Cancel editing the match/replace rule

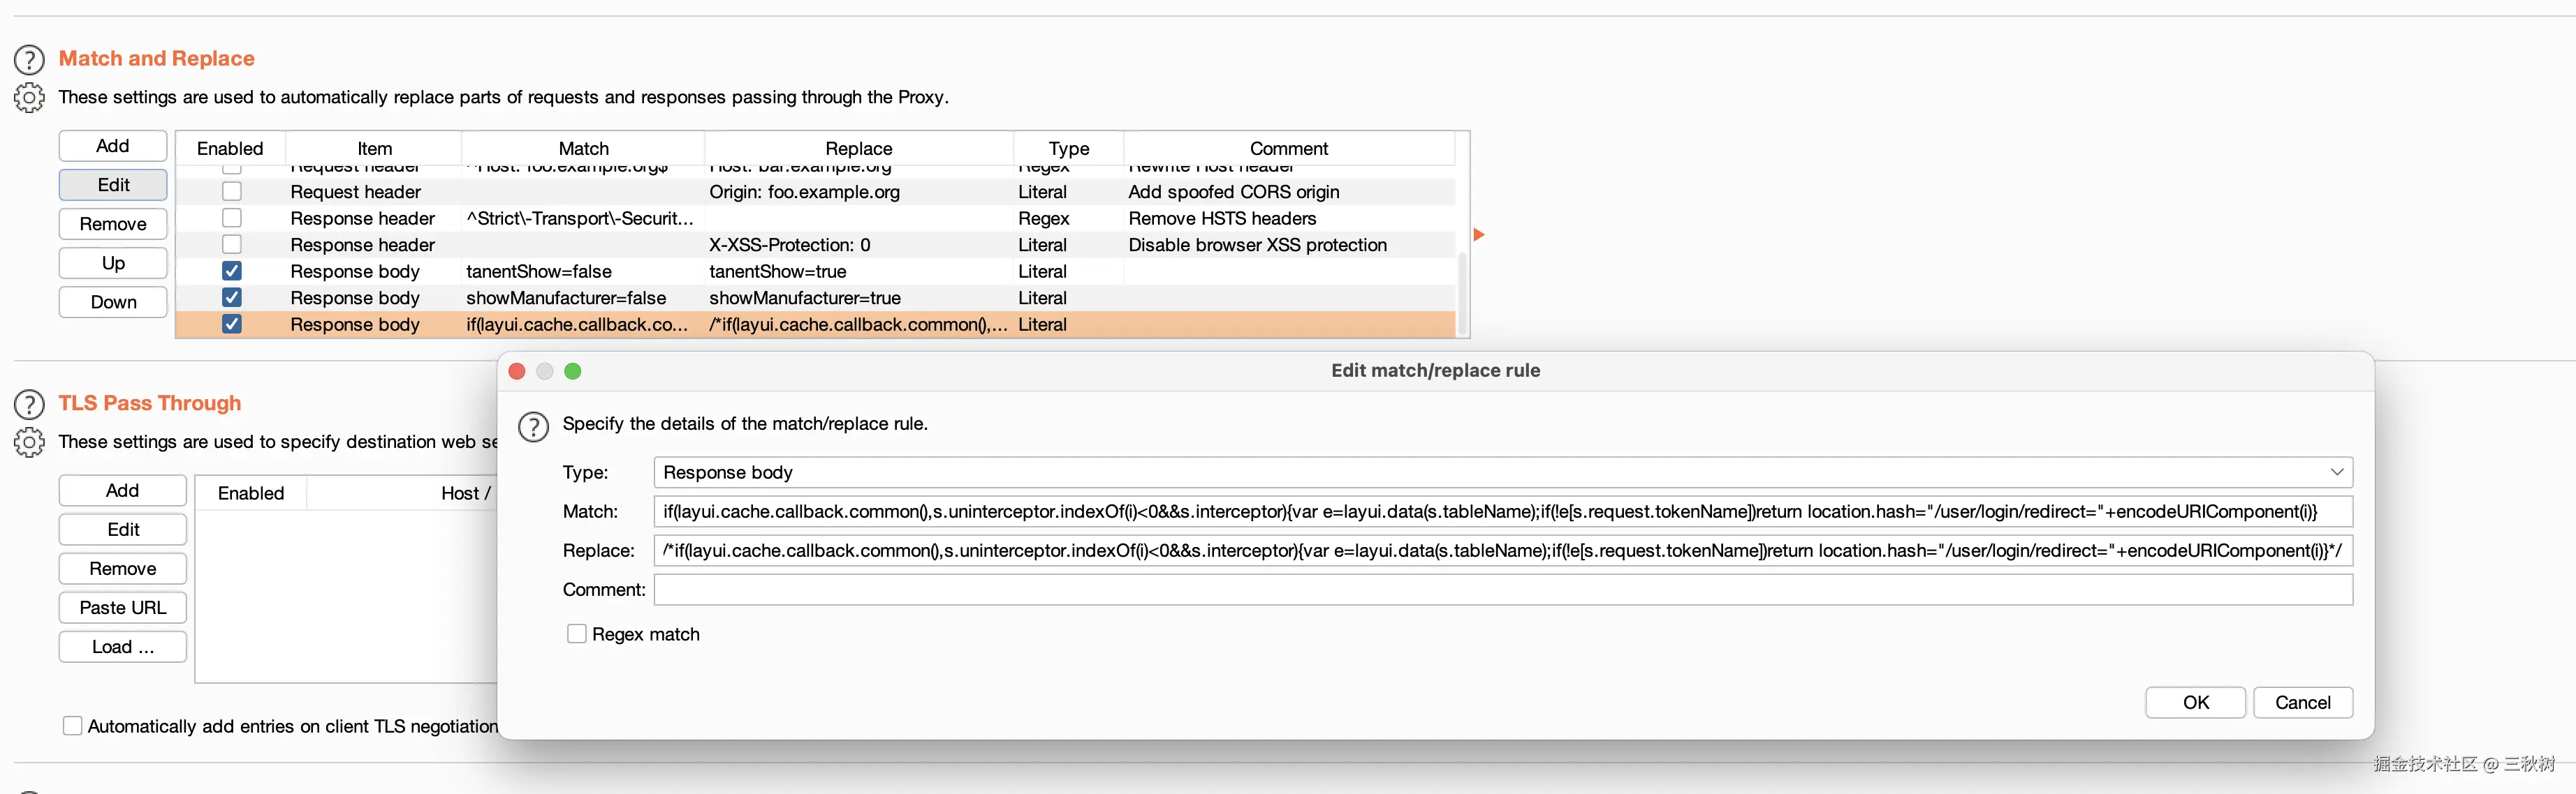pos(2302,702)
